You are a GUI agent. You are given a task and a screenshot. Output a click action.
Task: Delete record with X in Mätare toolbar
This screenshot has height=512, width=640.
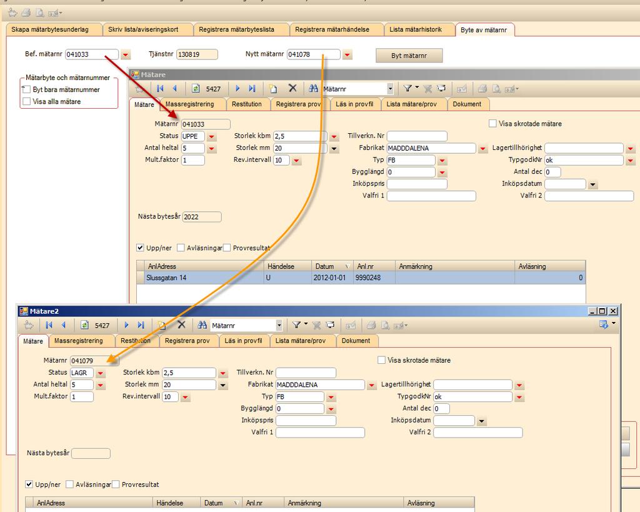[292, 88]
